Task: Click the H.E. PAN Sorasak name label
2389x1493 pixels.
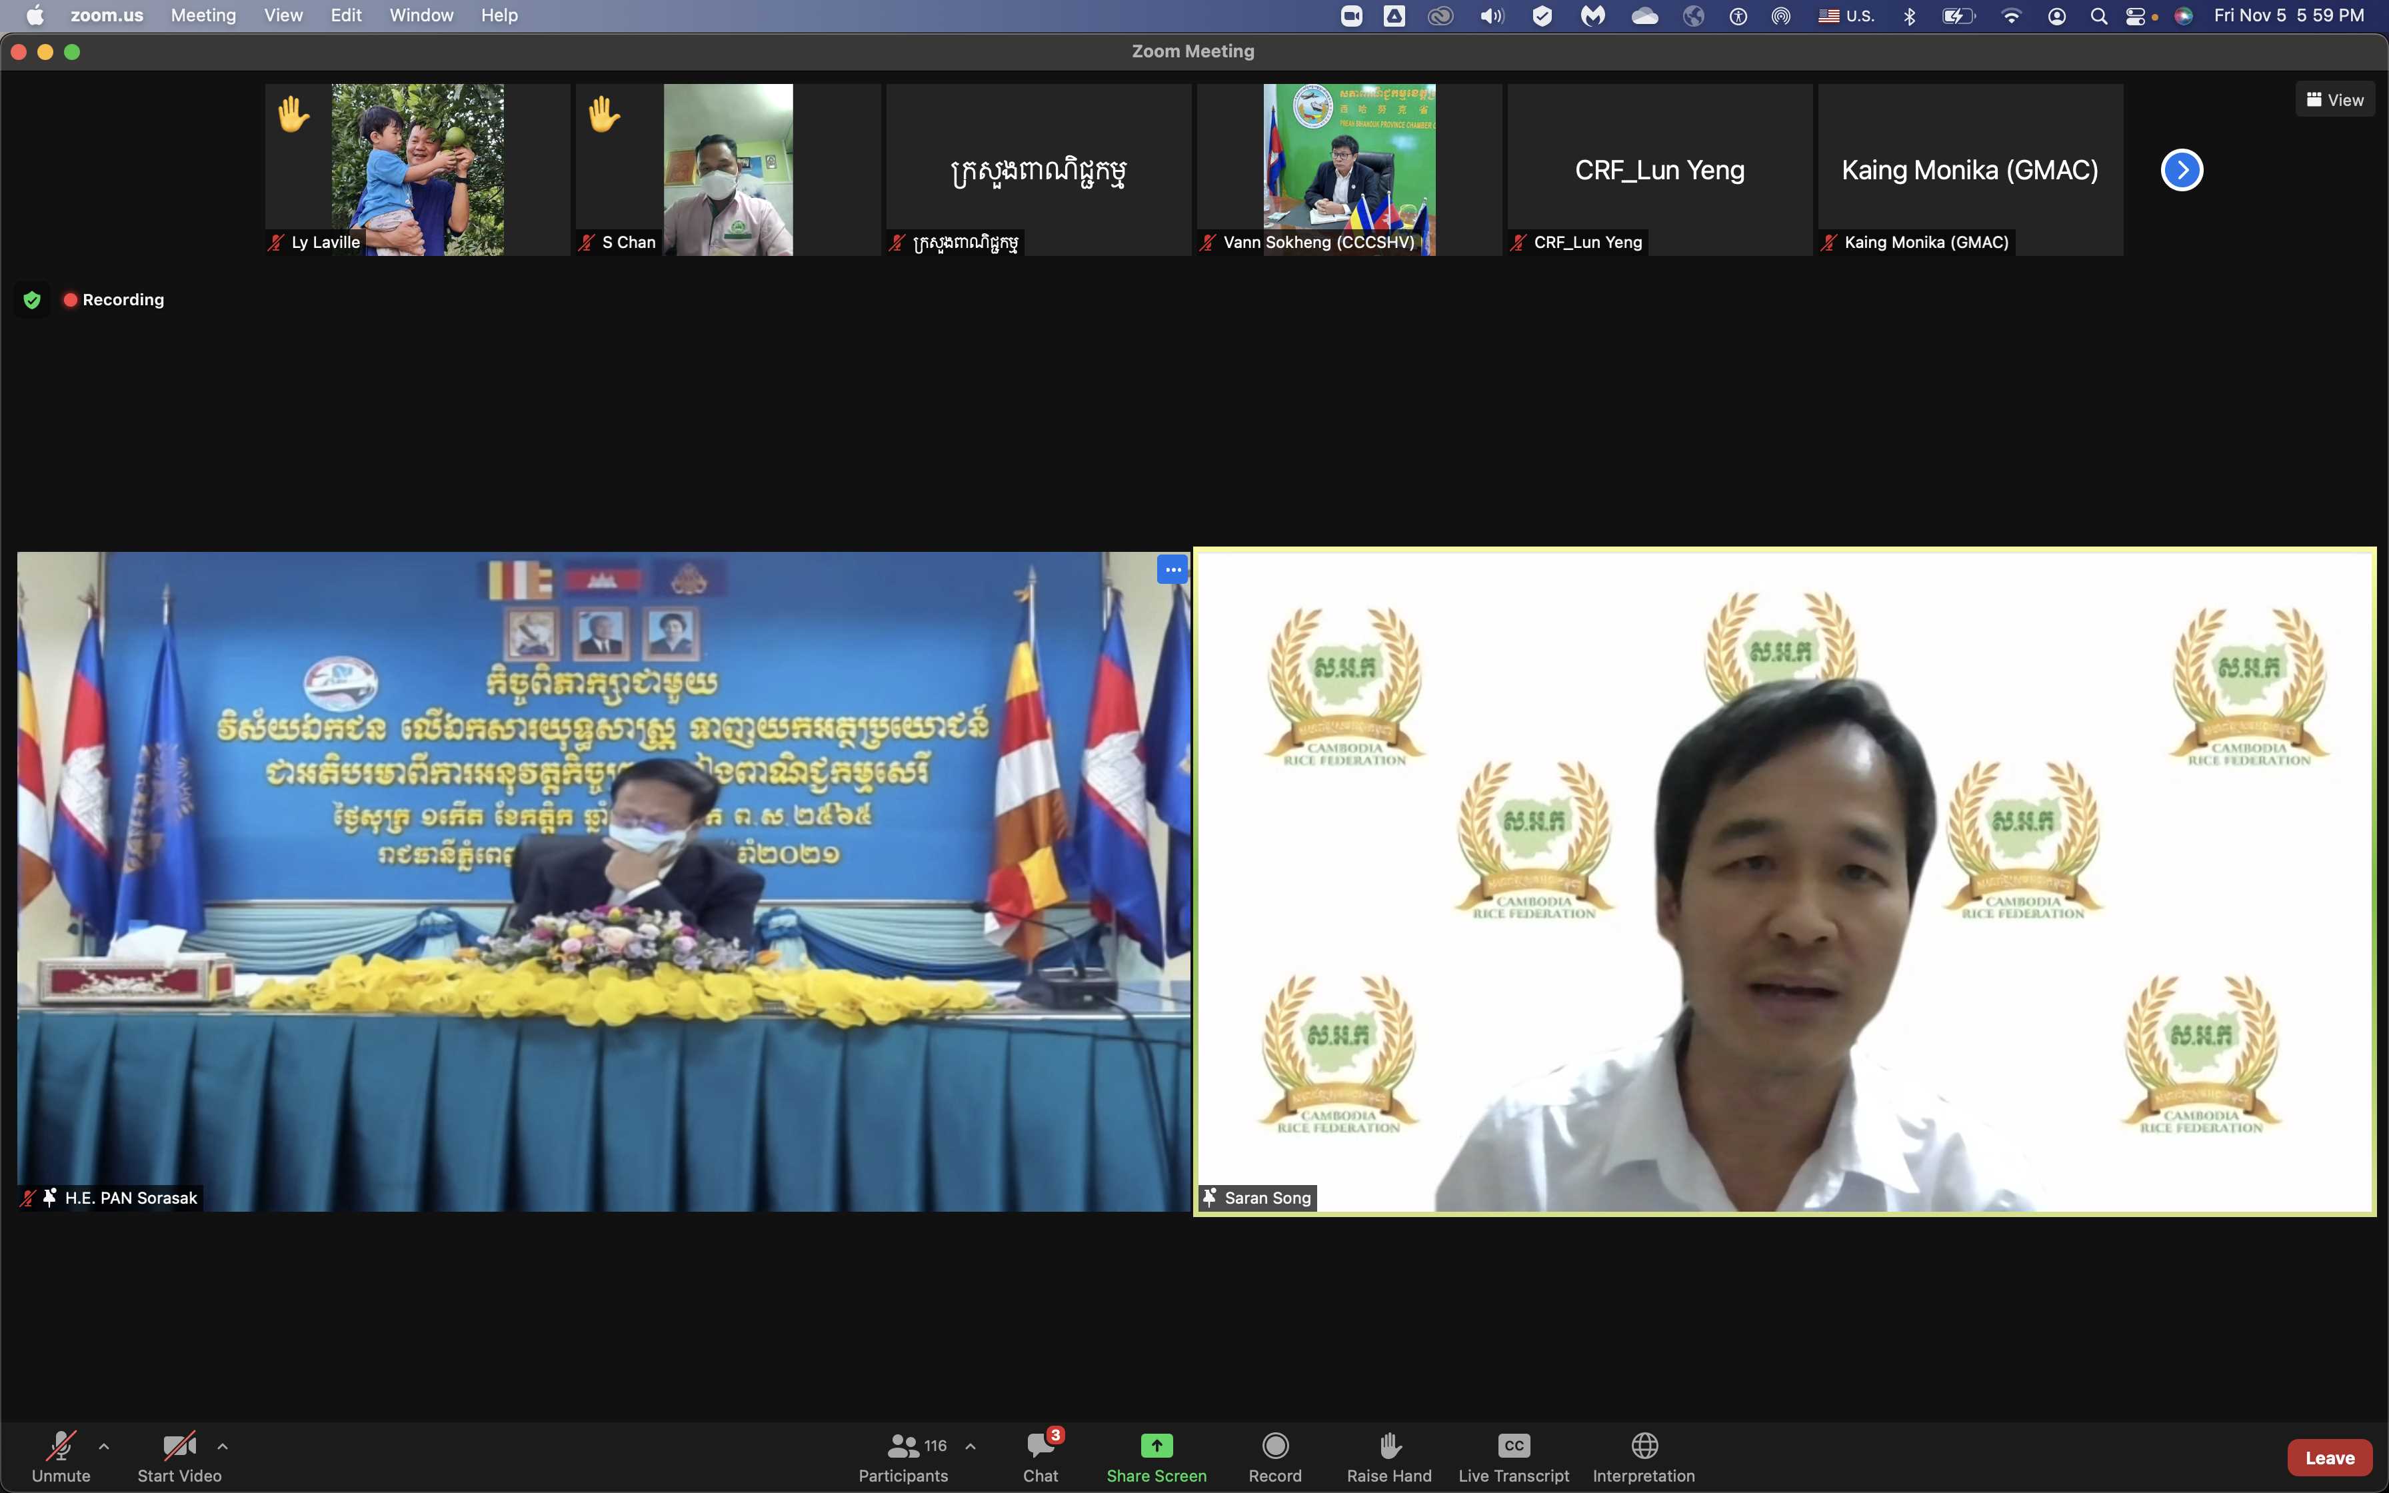Action: (x=131, y=1198)
